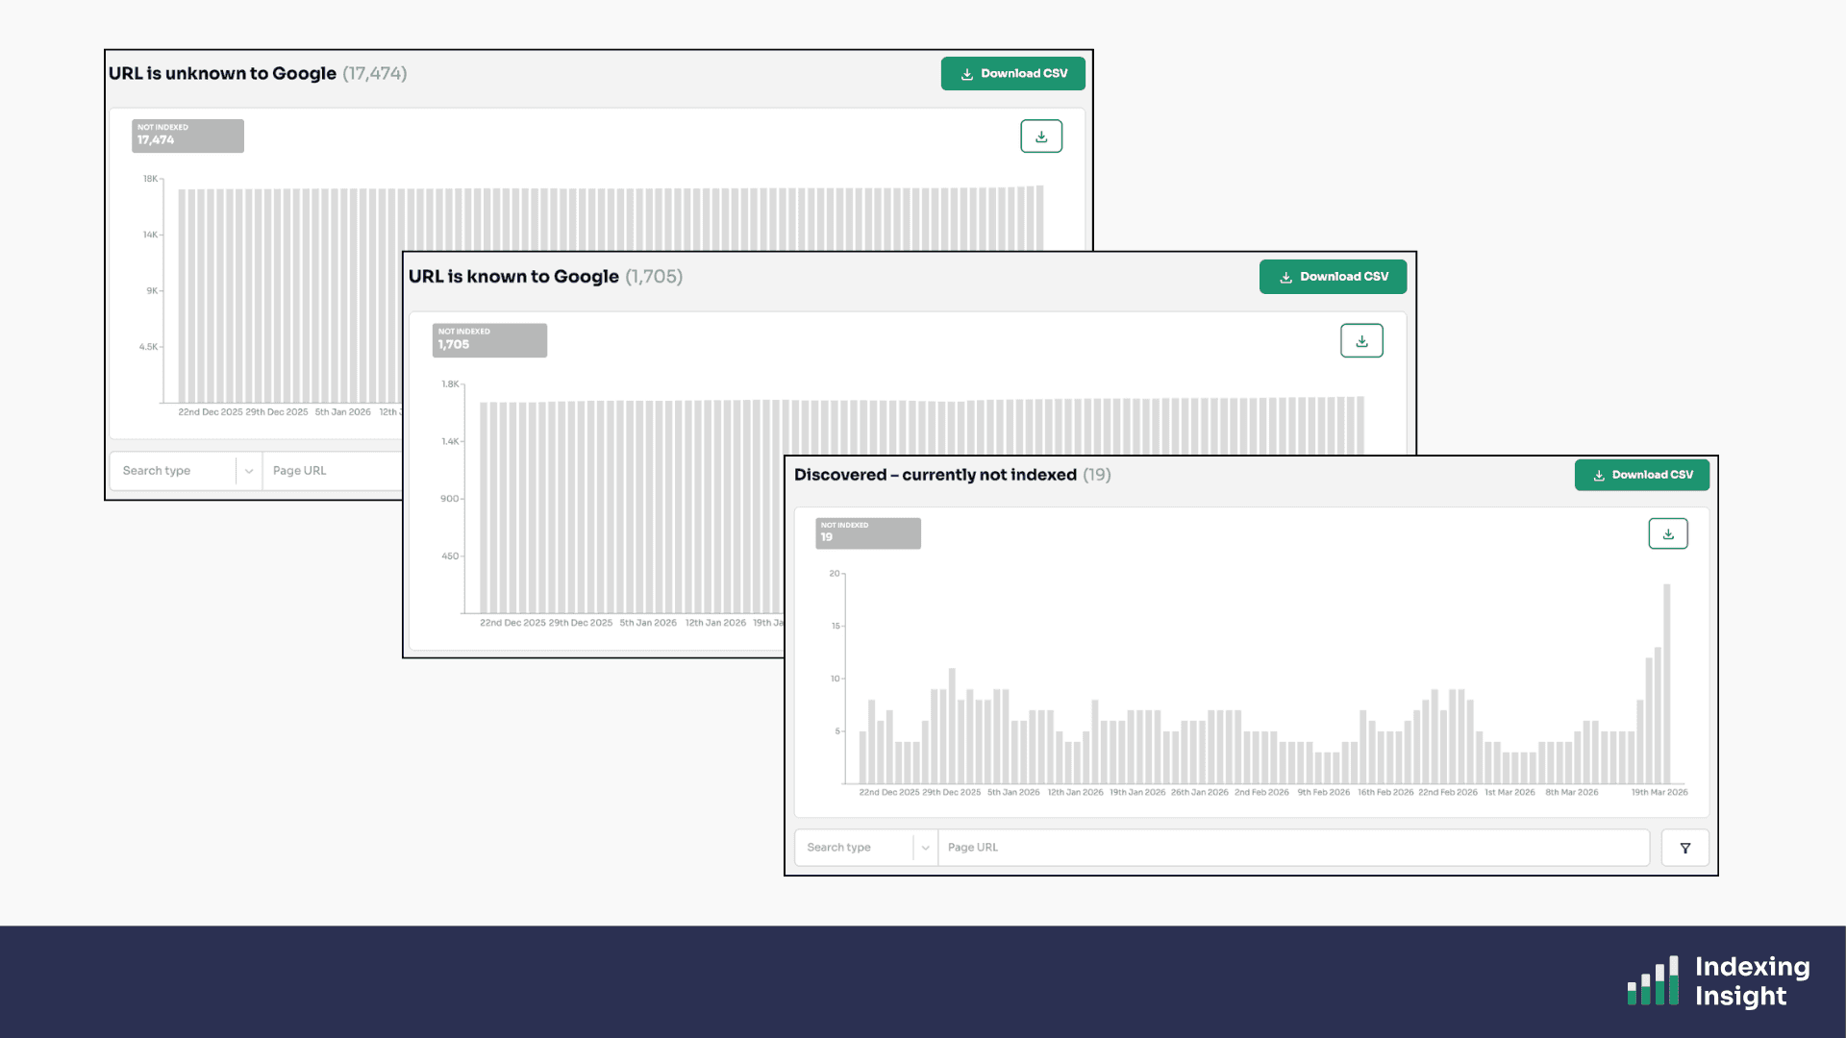Click Download CSV for Discovered not indexed panel
The width and height of the screenshot is (1846, 1038).
point(1641,475)
